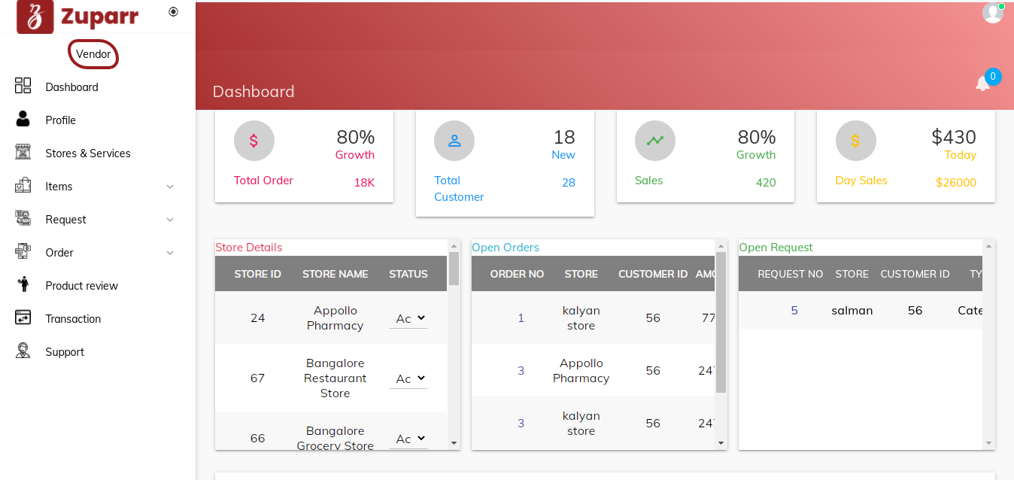1014x480 pixels.
Task: Click the Support agent icon
Action: coord(23,351)
